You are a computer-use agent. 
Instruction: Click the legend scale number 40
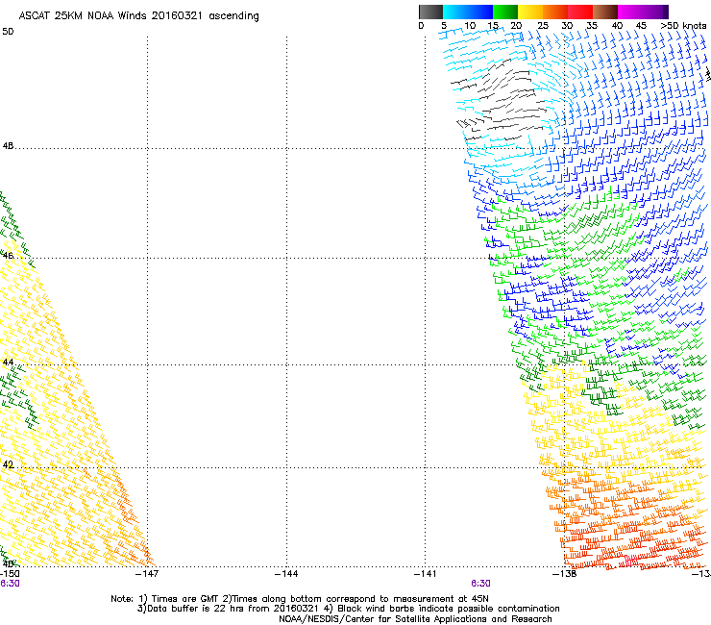(617, 26)
